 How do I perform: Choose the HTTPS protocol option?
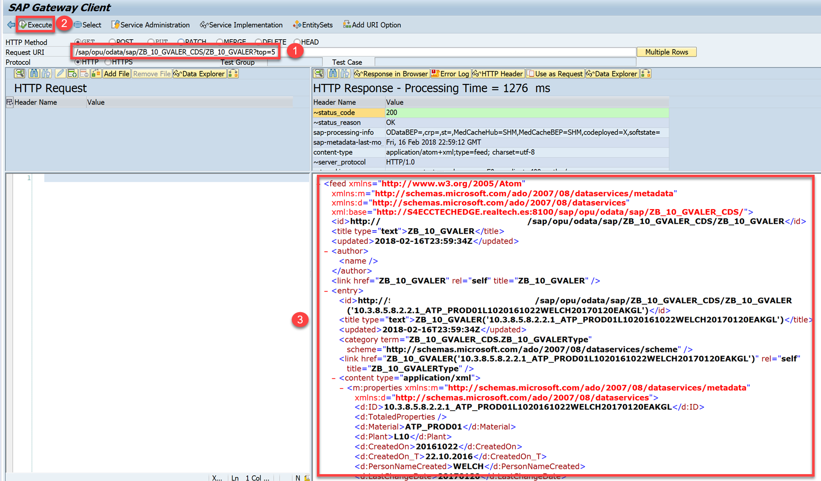point(108,62)
